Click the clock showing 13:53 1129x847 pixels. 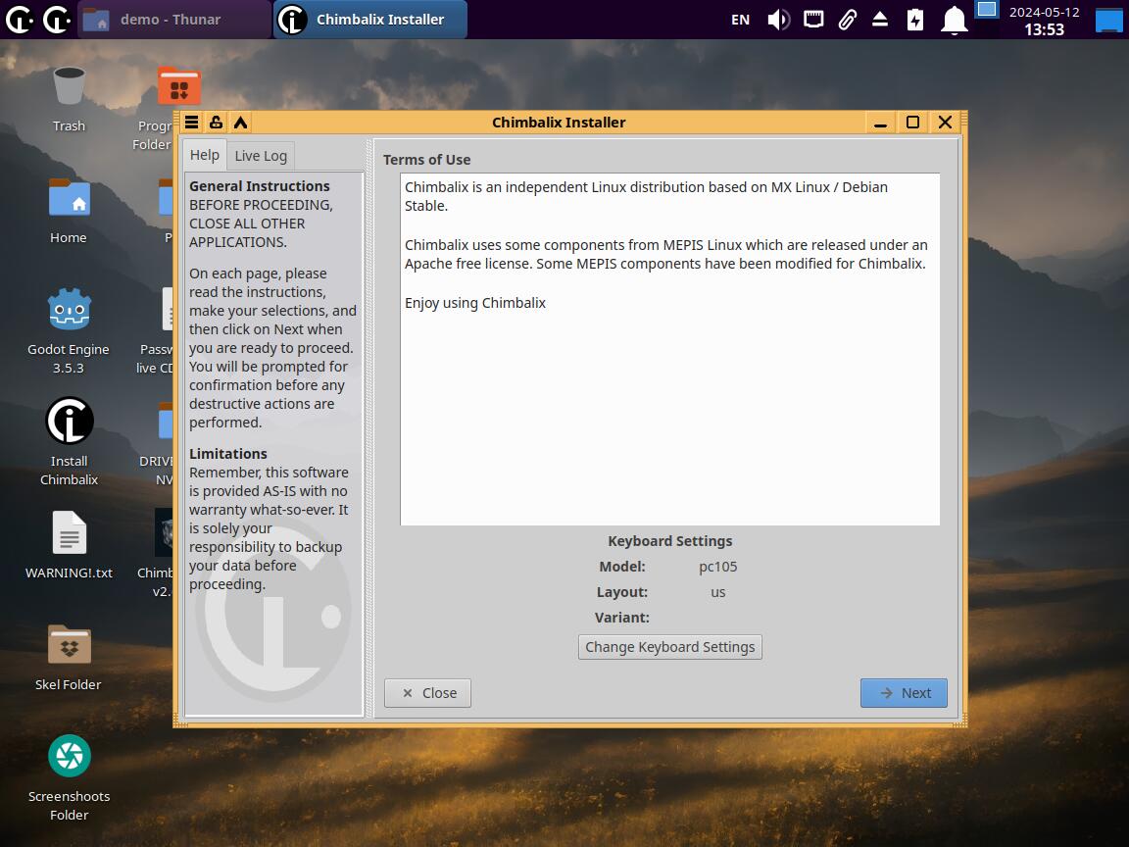pos(1044,29)
